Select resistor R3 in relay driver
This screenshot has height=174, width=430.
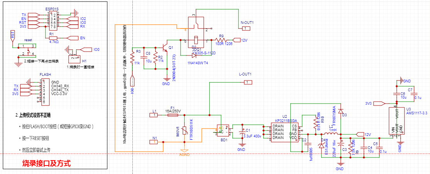click(x=132, y=58)
